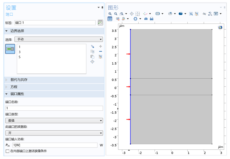
Task: Open the 选择 手动 dropdown
Action: [x=59, y=39]
